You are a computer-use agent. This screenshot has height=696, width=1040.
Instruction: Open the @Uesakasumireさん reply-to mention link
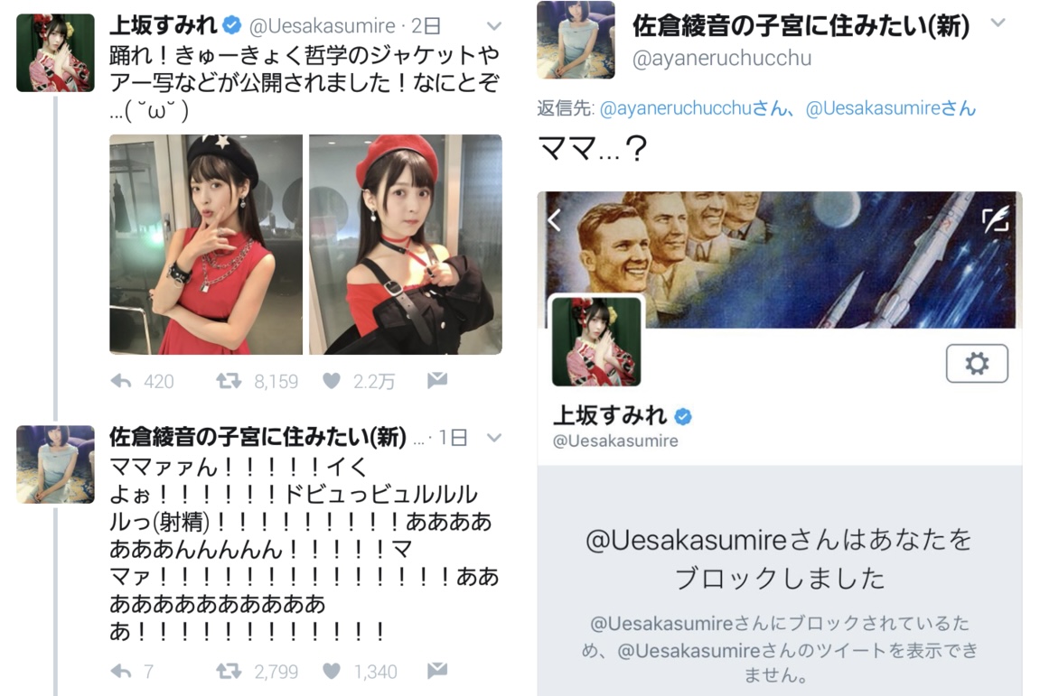(x=891, y=108)
